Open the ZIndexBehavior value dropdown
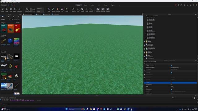 coord(183,93)
